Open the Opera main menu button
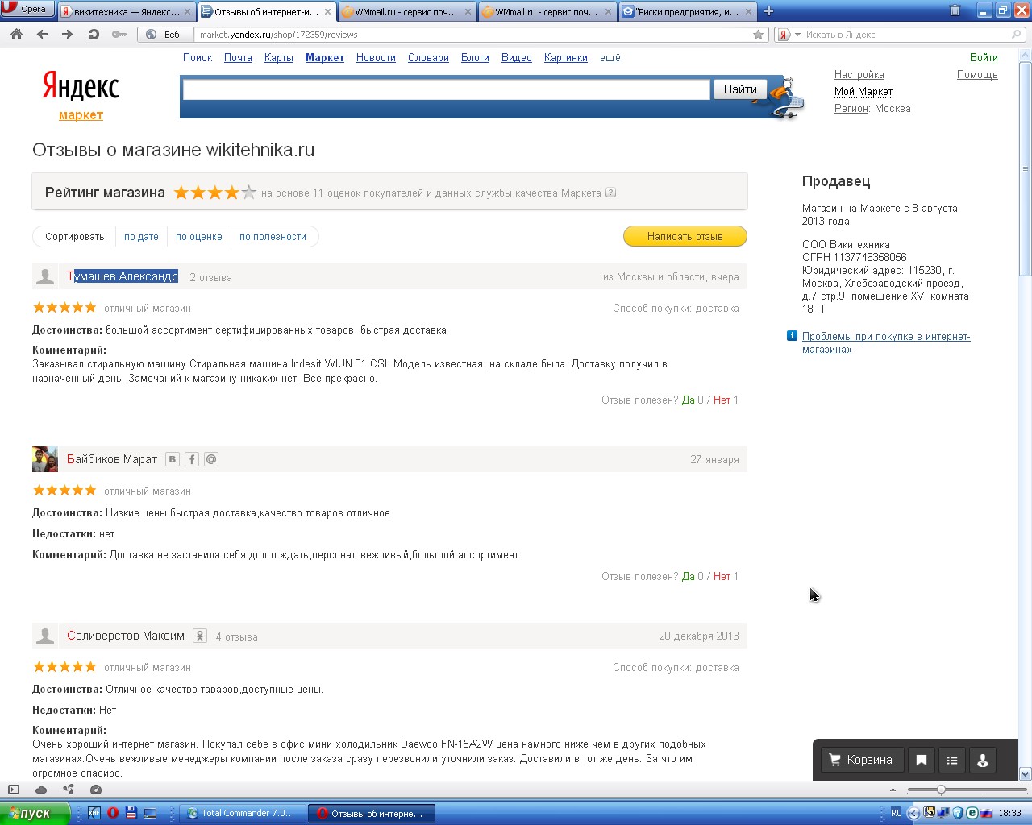1032x825 pixels. point(27,9)
